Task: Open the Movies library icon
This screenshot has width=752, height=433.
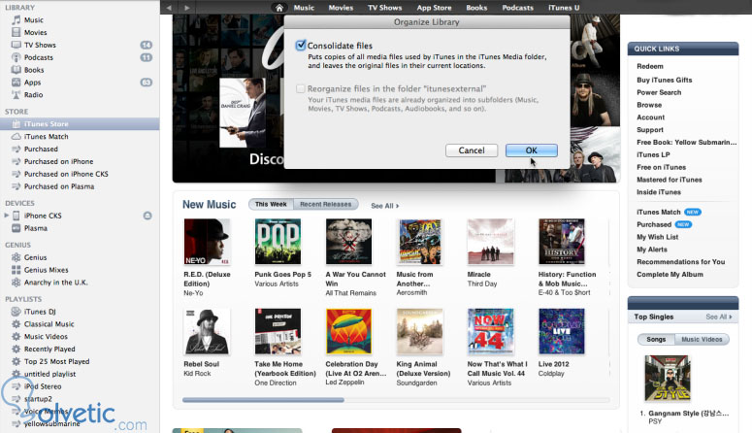Action: (16, 32)
